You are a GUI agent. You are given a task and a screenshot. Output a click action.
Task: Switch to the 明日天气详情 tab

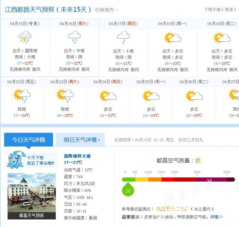tap(80, 140)
